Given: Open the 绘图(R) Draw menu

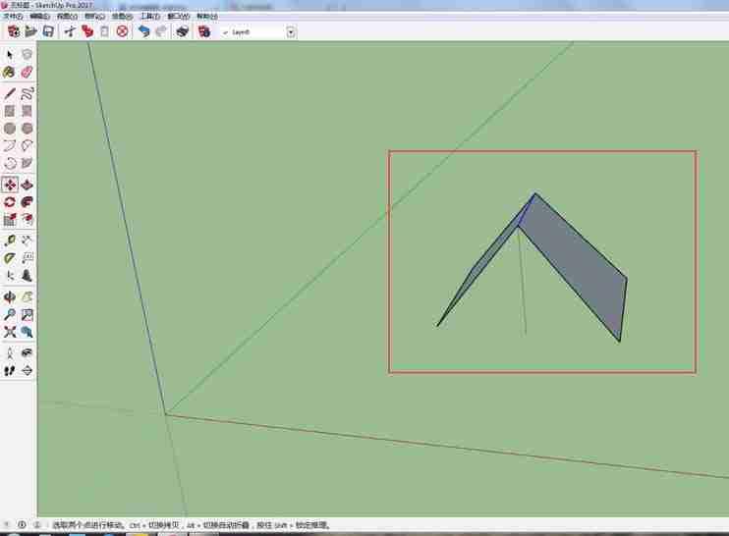Looking at the screenshot, I should [122, 17].
